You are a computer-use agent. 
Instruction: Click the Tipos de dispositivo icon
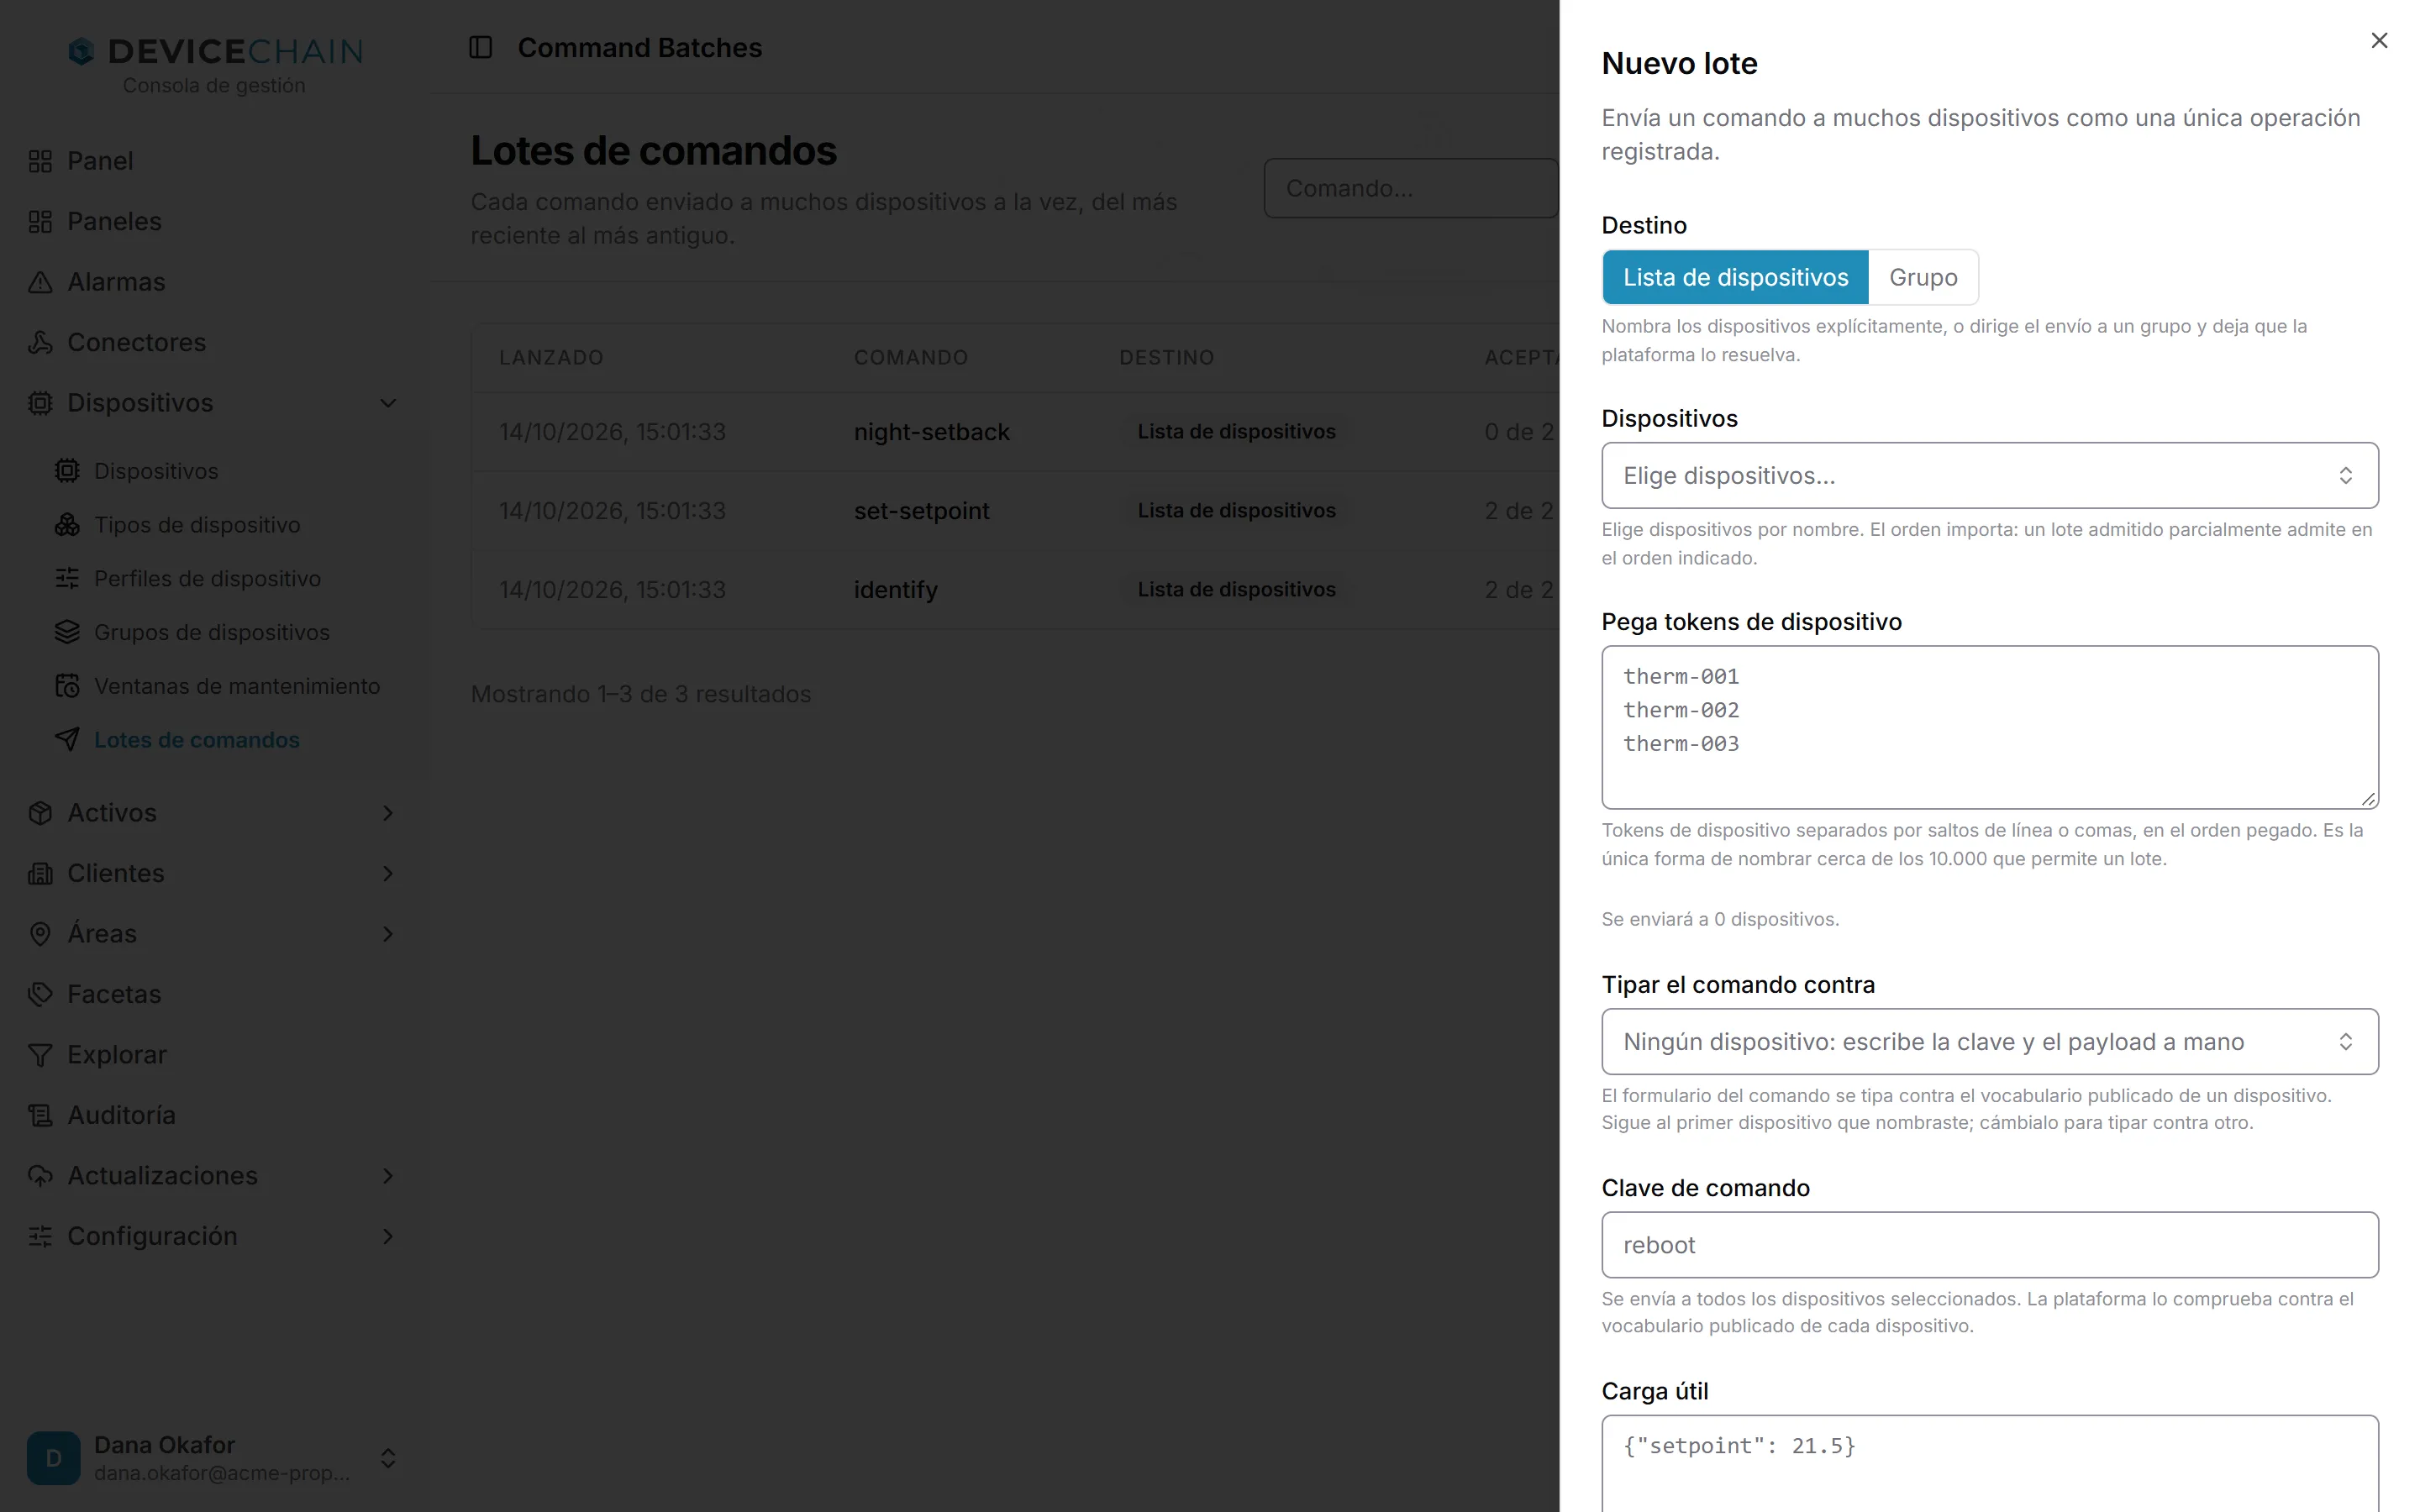67,525
